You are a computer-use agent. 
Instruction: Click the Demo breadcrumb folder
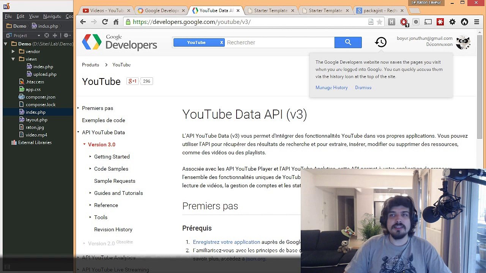[17, 26]
